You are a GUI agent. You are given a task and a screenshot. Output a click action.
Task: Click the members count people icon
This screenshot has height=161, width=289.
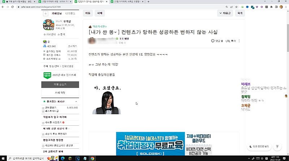click(x=44, y=46)
